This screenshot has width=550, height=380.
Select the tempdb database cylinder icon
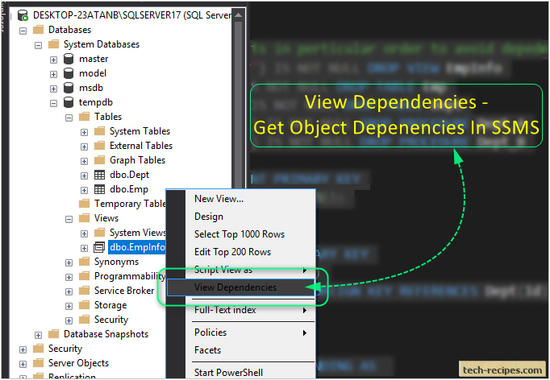point(69,102)
